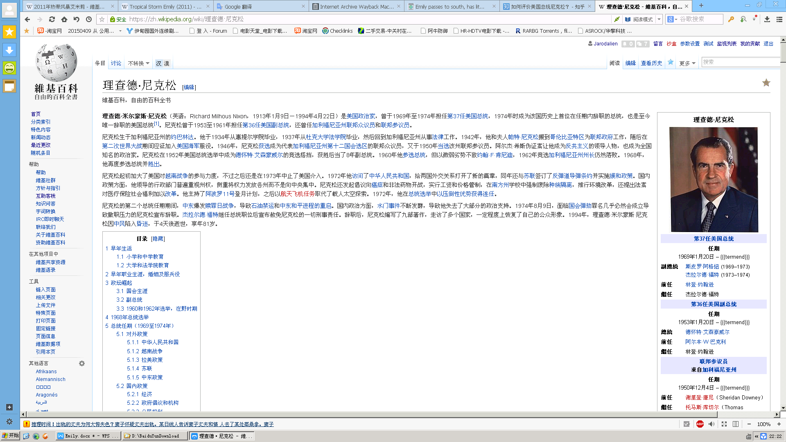Click the password key icon
Image resolution: width=786 pixels, height=442 pixels.
(x=731, y=19)
